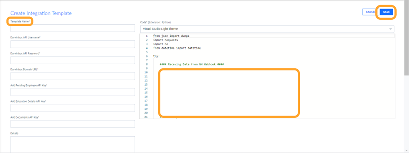Viewport: 409px width, 153px height.
Task: Click the 'Darwinbox API Password*' label
Action: tap(25, 53)
